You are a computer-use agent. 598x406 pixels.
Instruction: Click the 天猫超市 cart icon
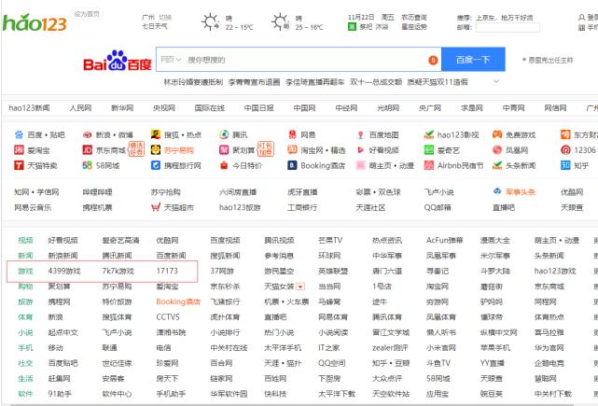(x=156, y=207)
